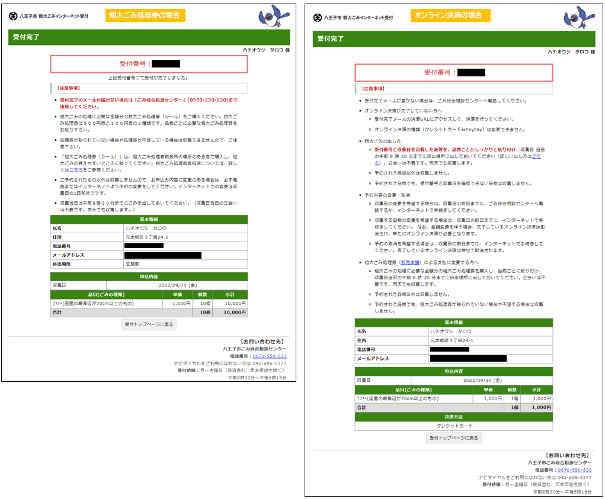The height and width of the screenshot is (499, 605).
Task: Follow the 販売店舗 link
Action: click(410, 262)
